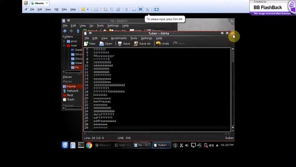
Task: Open the KWrite Bookmarks menu
Action: pos(119,38)
